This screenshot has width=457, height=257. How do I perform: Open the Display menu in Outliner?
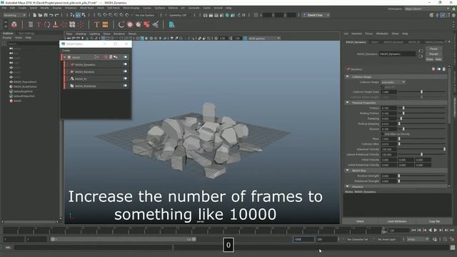click(x=7, y=38)
